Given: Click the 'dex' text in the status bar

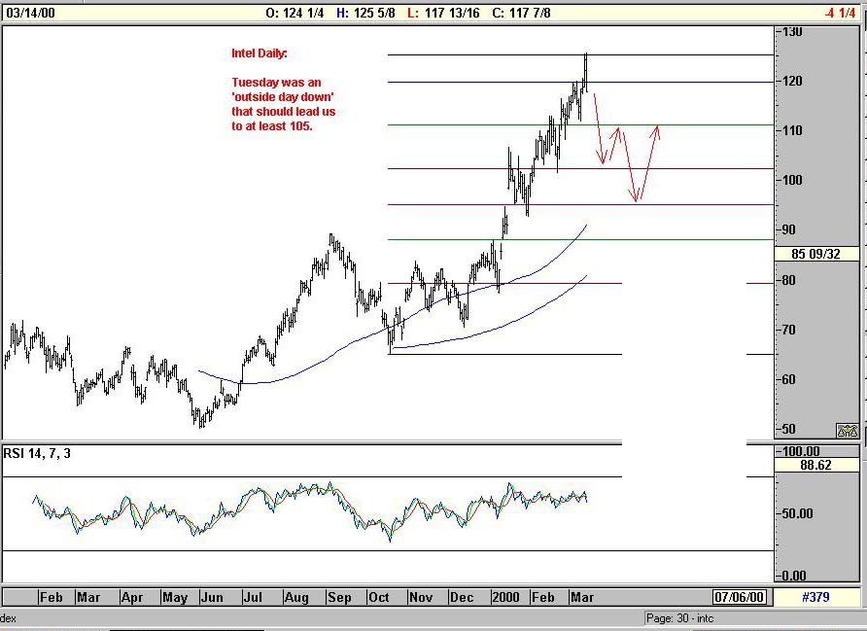Looking at the screenshot, I should pyautogui.click(x=9, y=618).
